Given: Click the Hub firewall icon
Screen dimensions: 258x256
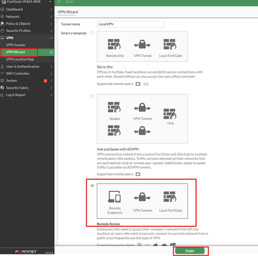Looking at the screenshot, I should point(170,114).
